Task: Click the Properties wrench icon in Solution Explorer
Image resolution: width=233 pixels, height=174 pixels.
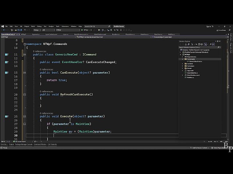Action: [210, 44]
